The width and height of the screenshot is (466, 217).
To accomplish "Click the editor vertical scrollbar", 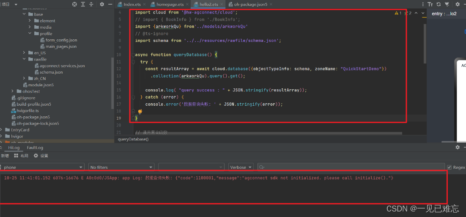I will point(425,44).
